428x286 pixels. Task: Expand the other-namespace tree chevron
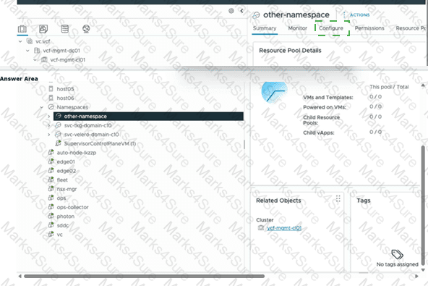click(49, 116)
